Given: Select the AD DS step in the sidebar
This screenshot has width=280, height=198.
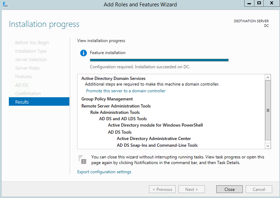Looking at the screenshot, I should tap(22, 85).
